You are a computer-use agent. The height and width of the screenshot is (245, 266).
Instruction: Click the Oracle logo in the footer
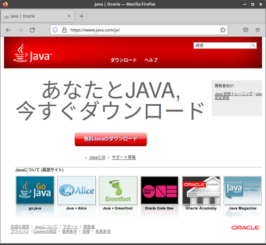tap(246, 227)
